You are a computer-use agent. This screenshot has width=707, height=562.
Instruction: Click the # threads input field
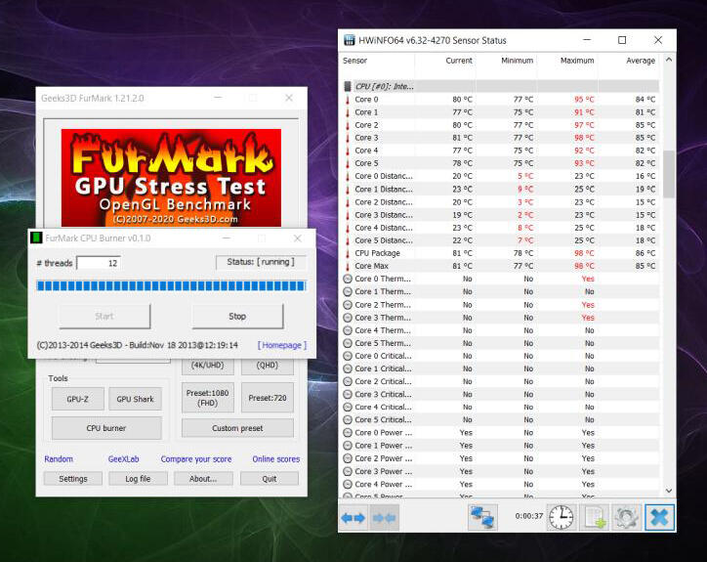click(x=99, y=263)
